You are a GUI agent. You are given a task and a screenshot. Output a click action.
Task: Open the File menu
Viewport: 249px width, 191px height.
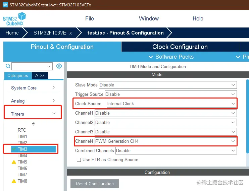click(x=90, y=18)
